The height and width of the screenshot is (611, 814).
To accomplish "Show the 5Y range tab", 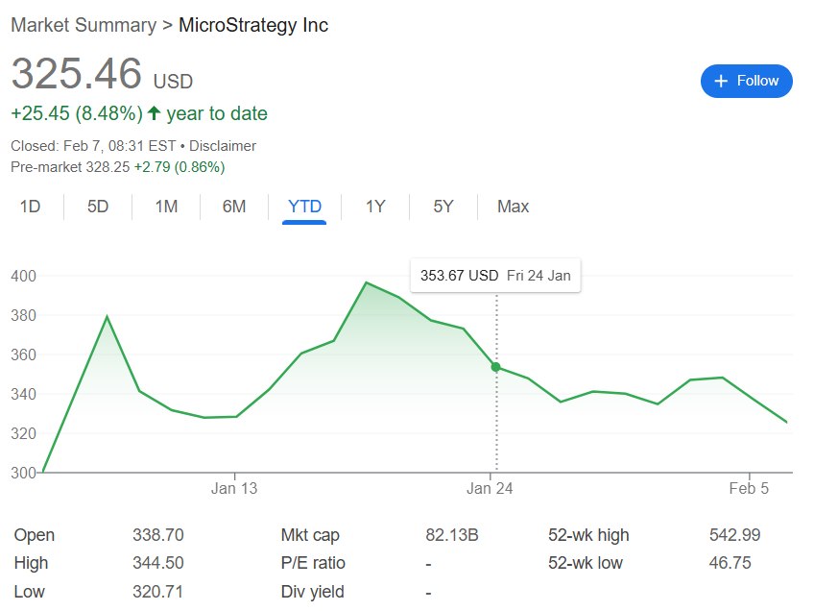I will coord(443,207).
